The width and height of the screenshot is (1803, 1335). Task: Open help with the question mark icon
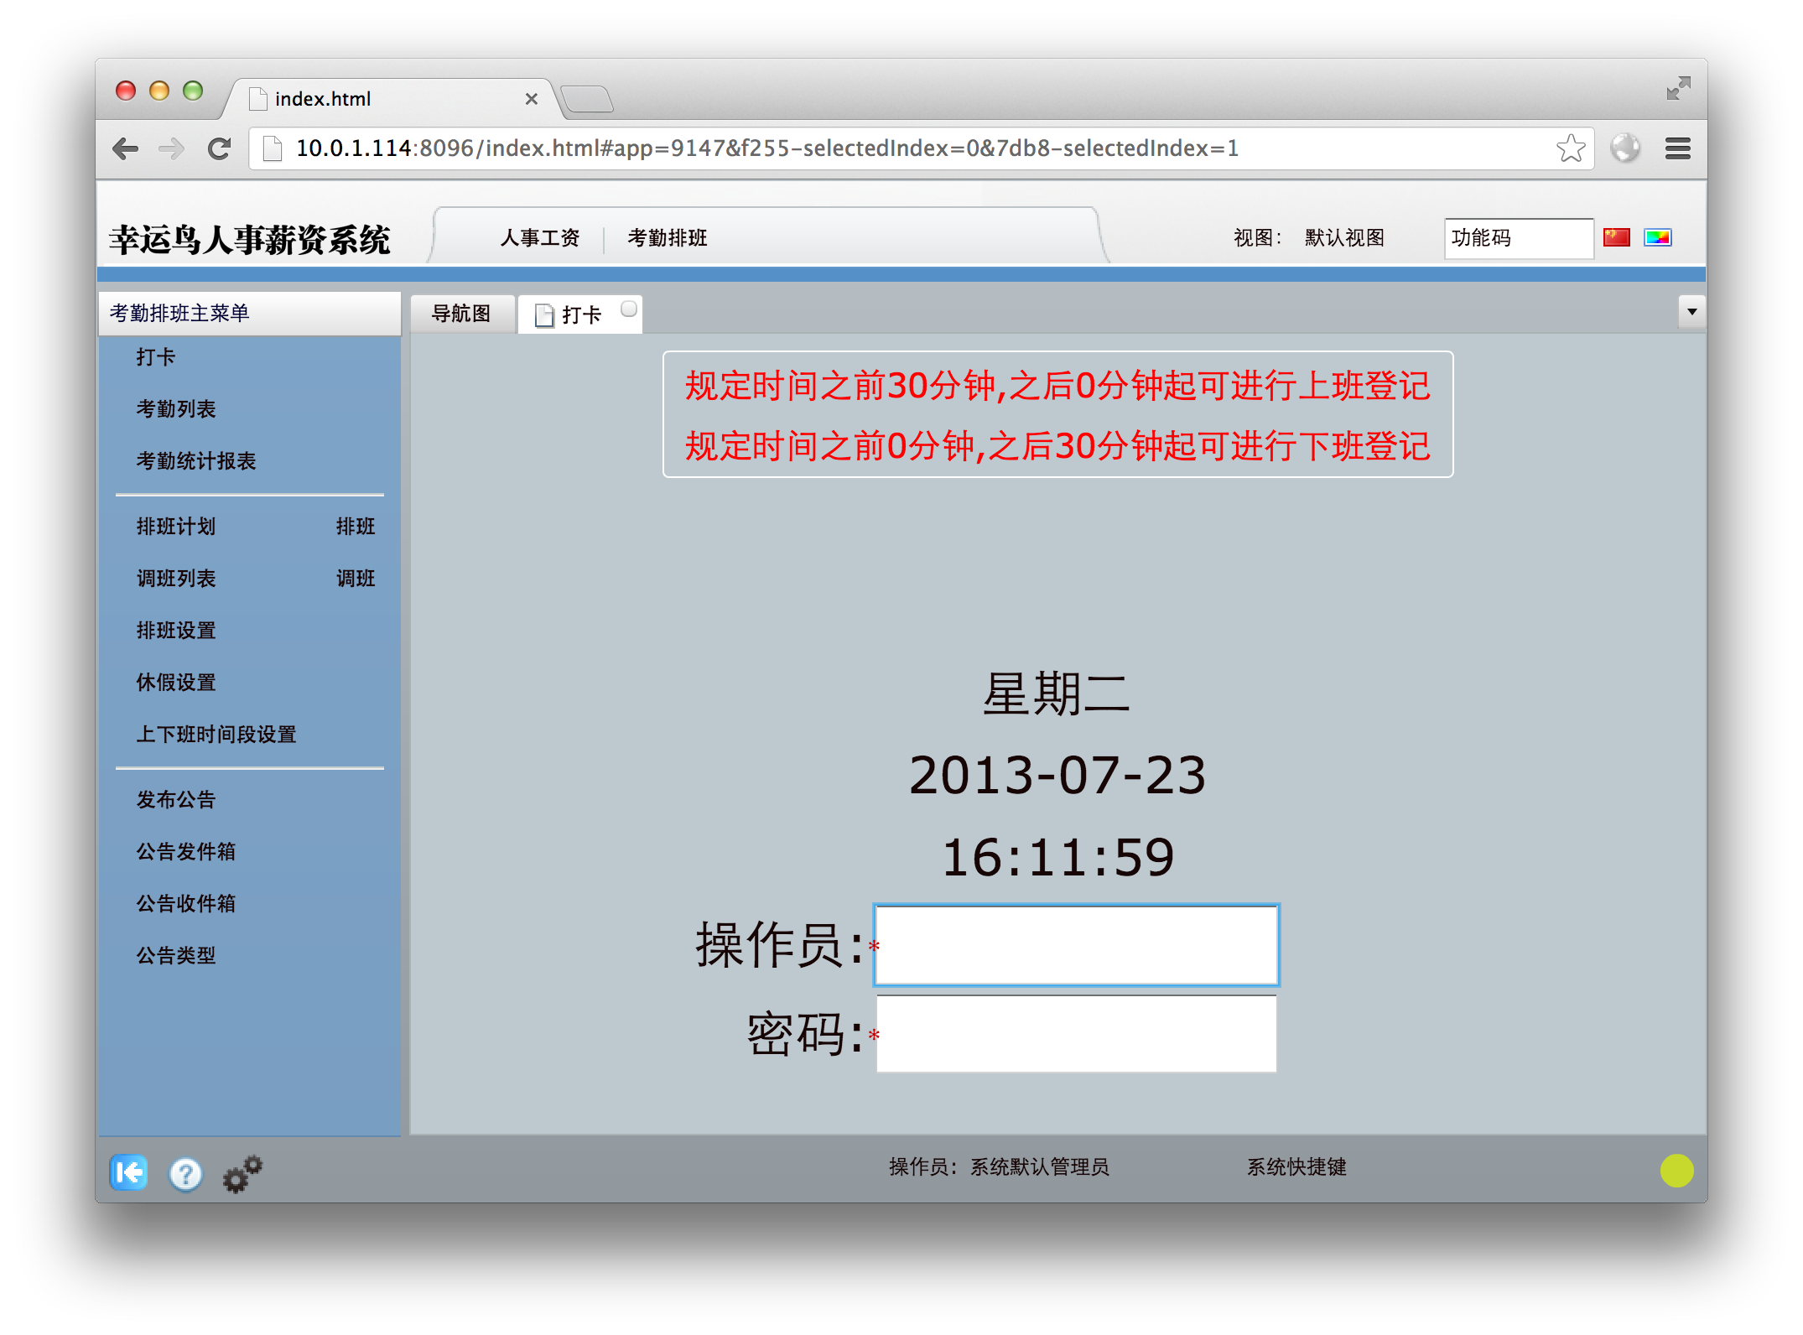[x=185, y=1173]
